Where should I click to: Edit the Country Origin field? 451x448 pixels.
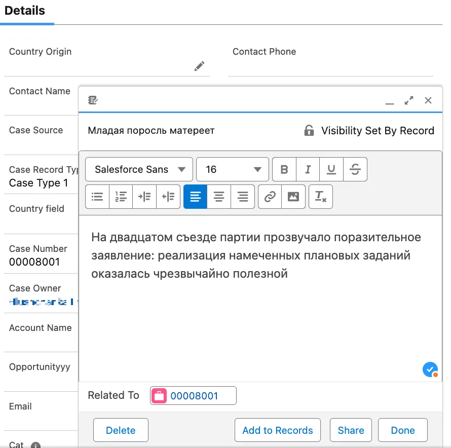click(199, 66)
